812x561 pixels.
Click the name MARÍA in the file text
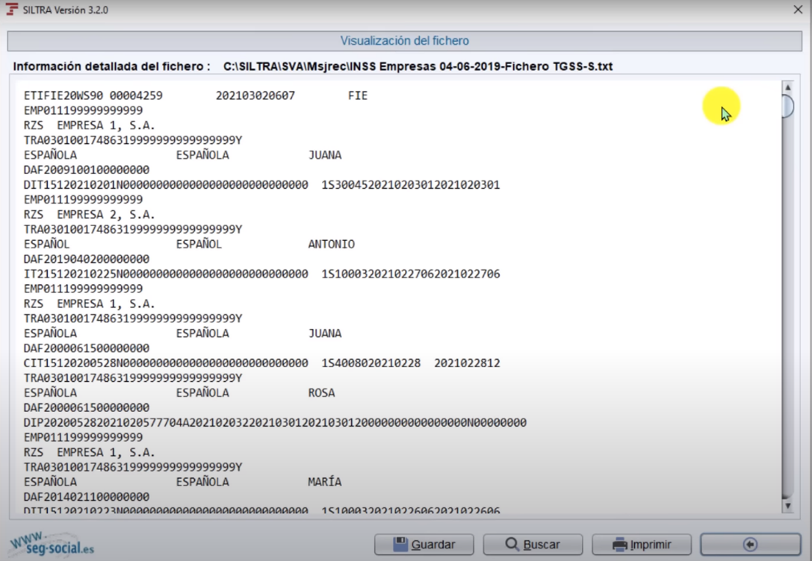click(x=325, y=482)
